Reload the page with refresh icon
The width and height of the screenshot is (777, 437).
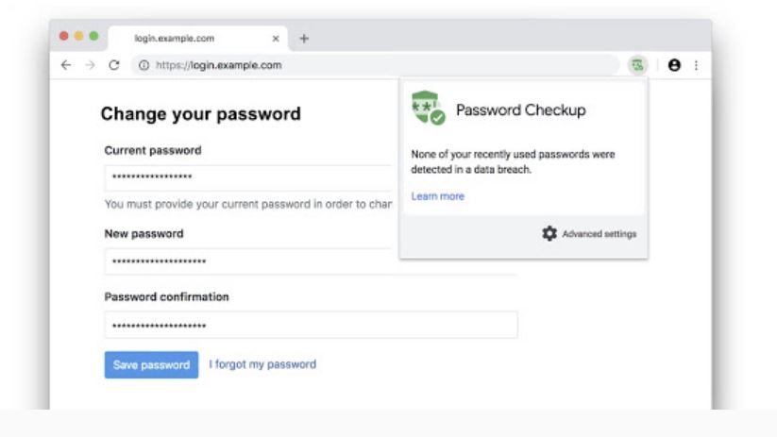coord(114,65)
